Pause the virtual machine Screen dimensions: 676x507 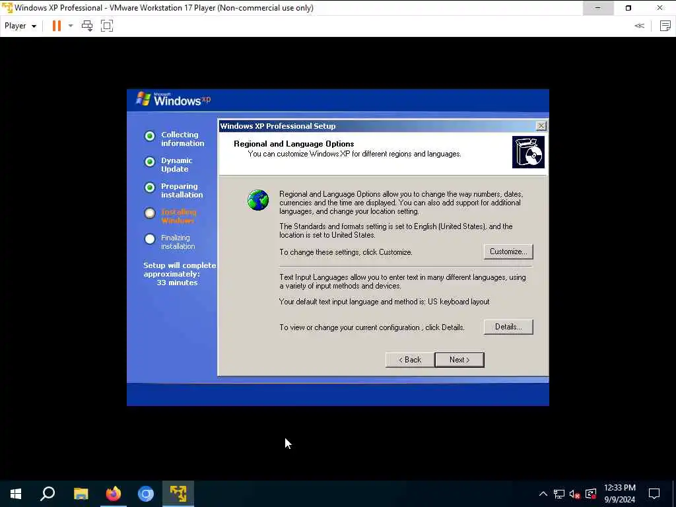point(57,26)
